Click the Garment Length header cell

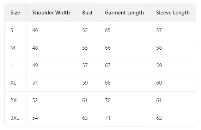pyautogui.click(x=124, y=13)
